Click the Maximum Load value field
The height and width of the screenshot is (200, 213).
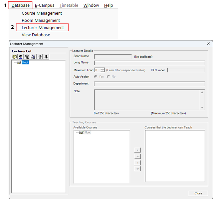[98, 70]
